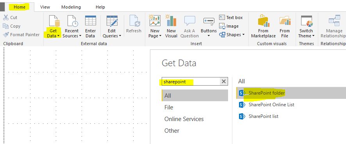This screenshot has width=346, height=144.
Task: Click the Buttons icon
Action: tap(209, 21)
